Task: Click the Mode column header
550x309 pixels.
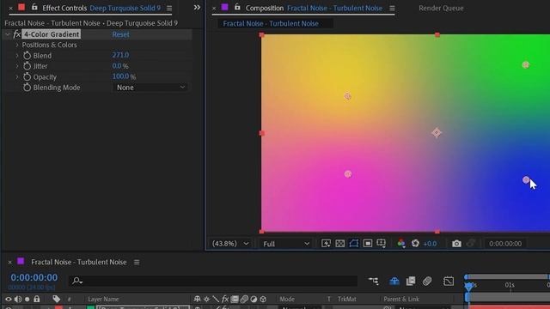Action: [287, 299]
